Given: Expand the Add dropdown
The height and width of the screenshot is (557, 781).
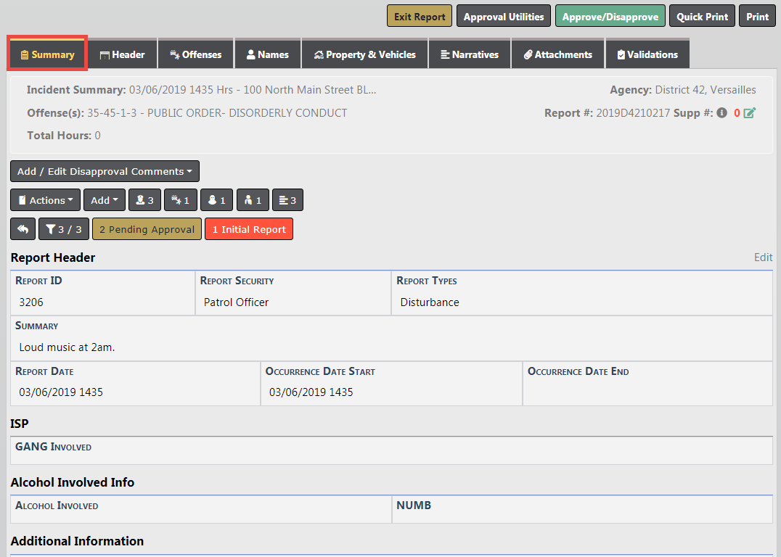Looking at the screenshot, I should tap(105, 200).
